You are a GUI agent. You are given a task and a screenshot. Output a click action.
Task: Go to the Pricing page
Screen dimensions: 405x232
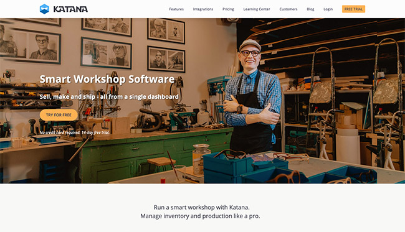(228, 9)
